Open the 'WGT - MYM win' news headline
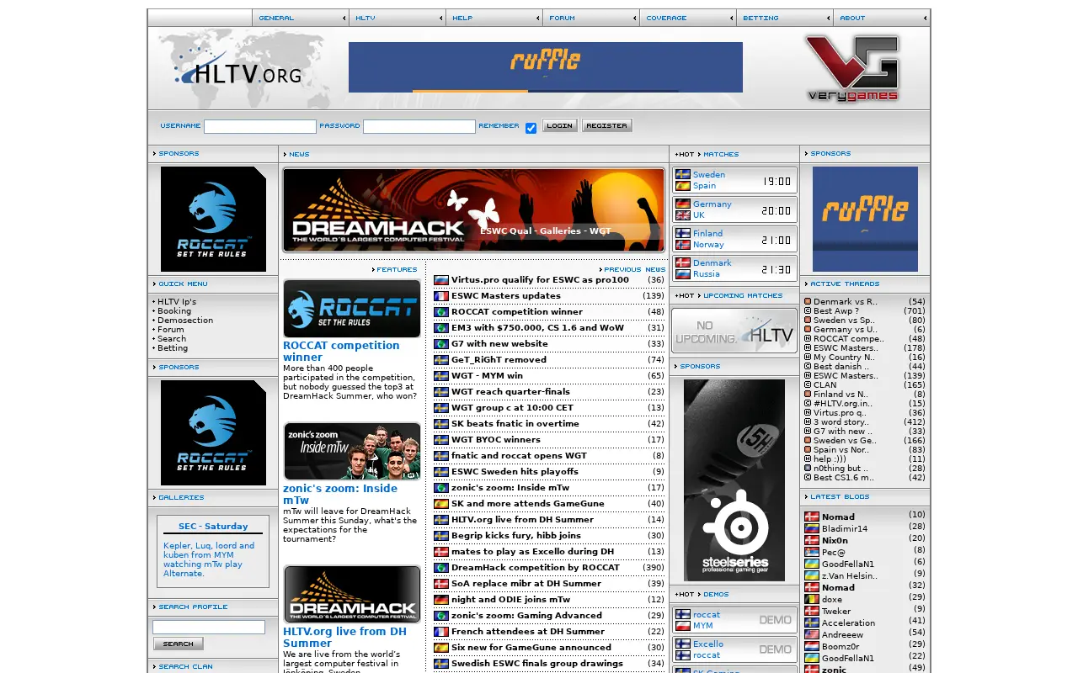The width and height of the screenshot is (1078, 673). pos(487,376)
